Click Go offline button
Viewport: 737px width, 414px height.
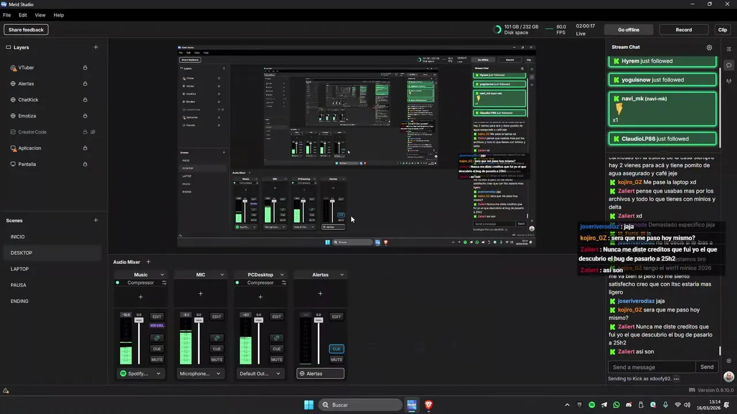pyautogui.click(x=629, y=30)
